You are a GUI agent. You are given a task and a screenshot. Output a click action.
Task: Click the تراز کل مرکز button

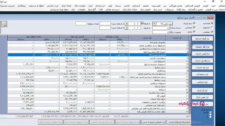pyautogui.click(x=202, y=90)
